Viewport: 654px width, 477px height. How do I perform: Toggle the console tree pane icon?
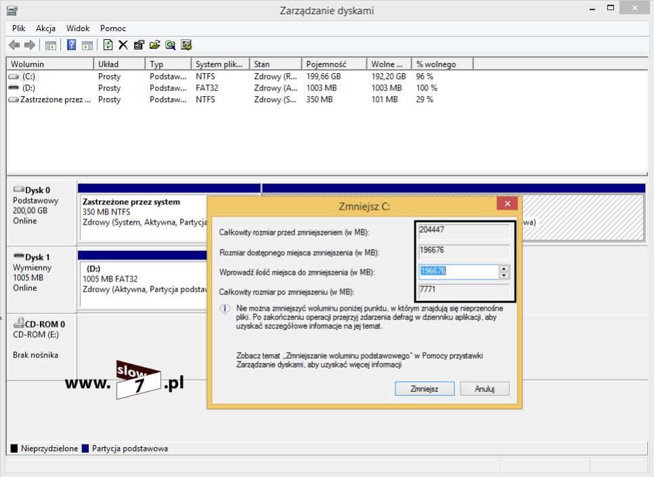[51, 45]
